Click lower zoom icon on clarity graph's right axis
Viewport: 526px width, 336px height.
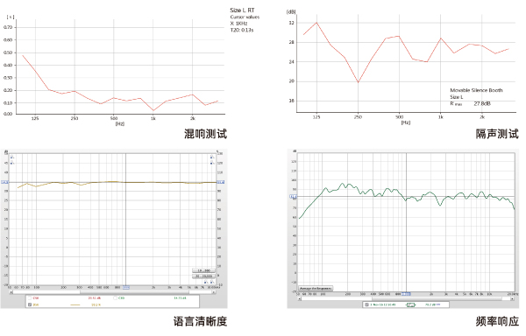212,163
